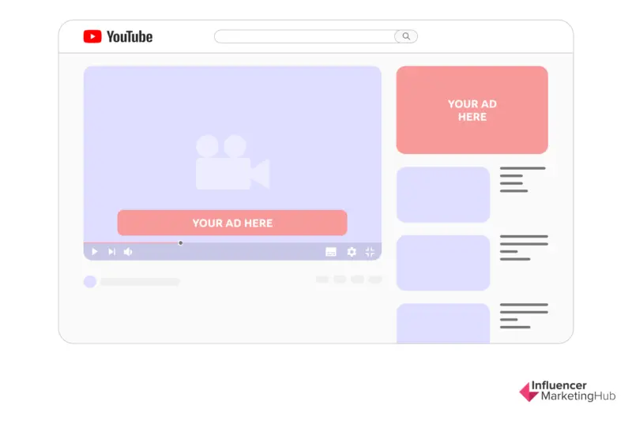This screenshot has width=632, height=424.
Task: Click the camera icon in video area
Action: pyautogui.click(x=231, y=163)
